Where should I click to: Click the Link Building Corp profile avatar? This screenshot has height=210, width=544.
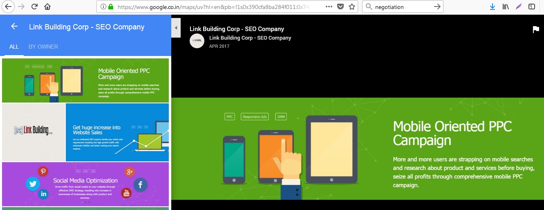tap(197, 41)
